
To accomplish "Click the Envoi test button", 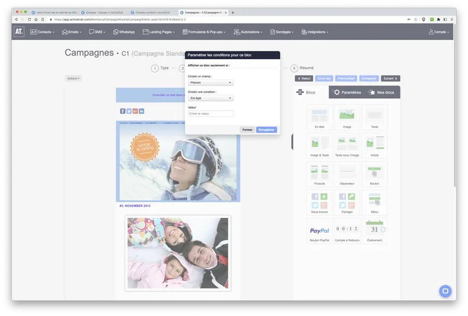I will [x=324, y=78].
